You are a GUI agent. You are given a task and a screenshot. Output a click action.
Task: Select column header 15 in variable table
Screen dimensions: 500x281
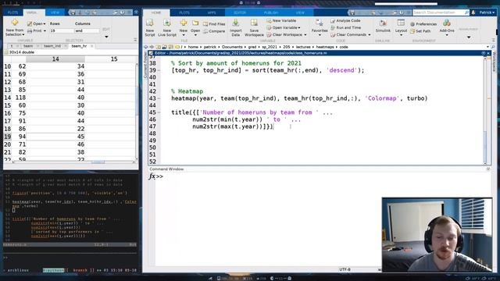(x=111, y=59)
